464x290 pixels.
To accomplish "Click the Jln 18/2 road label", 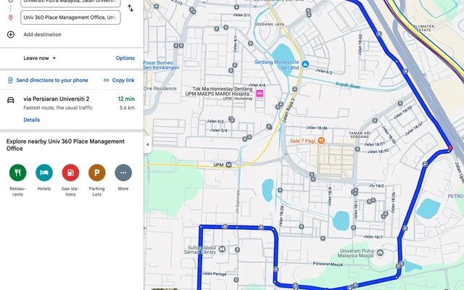I will pos(376,186).
